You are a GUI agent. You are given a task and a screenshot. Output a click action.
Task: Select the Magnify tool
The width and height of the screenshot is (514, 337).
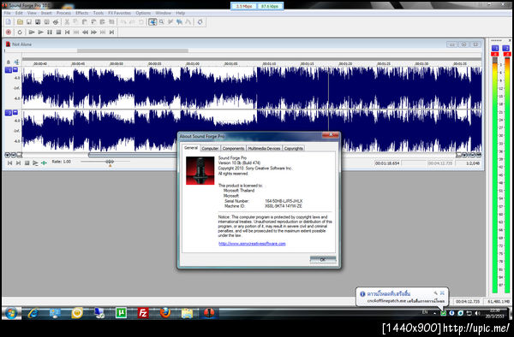point(161,22)
